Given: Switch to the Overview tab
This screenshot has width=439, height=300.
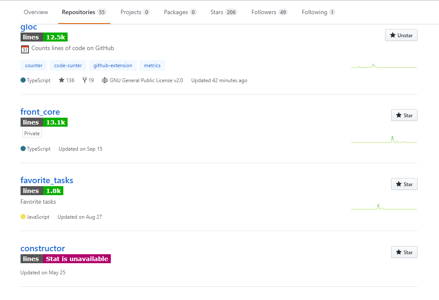Looking at the screenshot, I should (x=36, y=12).
